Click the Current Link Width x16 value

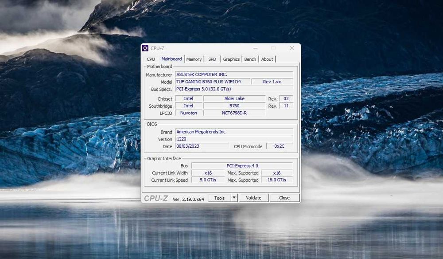208,173
